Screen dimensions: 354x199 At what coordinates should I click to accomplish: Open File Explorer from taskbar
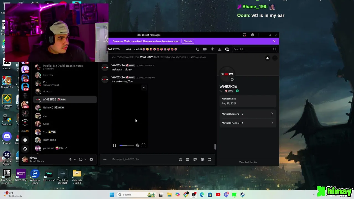coord(169,195)
